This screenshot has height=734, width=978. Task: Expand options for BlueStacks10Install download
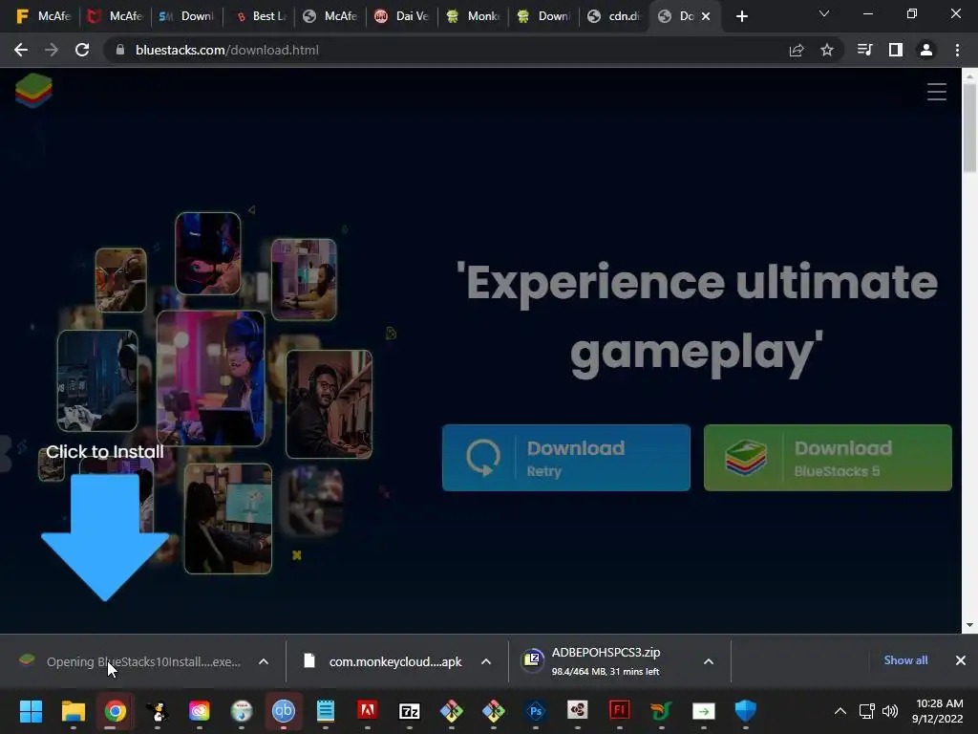click(x=264, y=661)
